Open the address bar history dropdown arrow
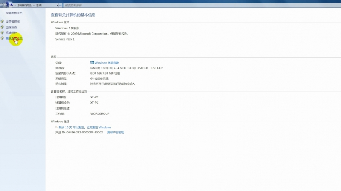 57,5
